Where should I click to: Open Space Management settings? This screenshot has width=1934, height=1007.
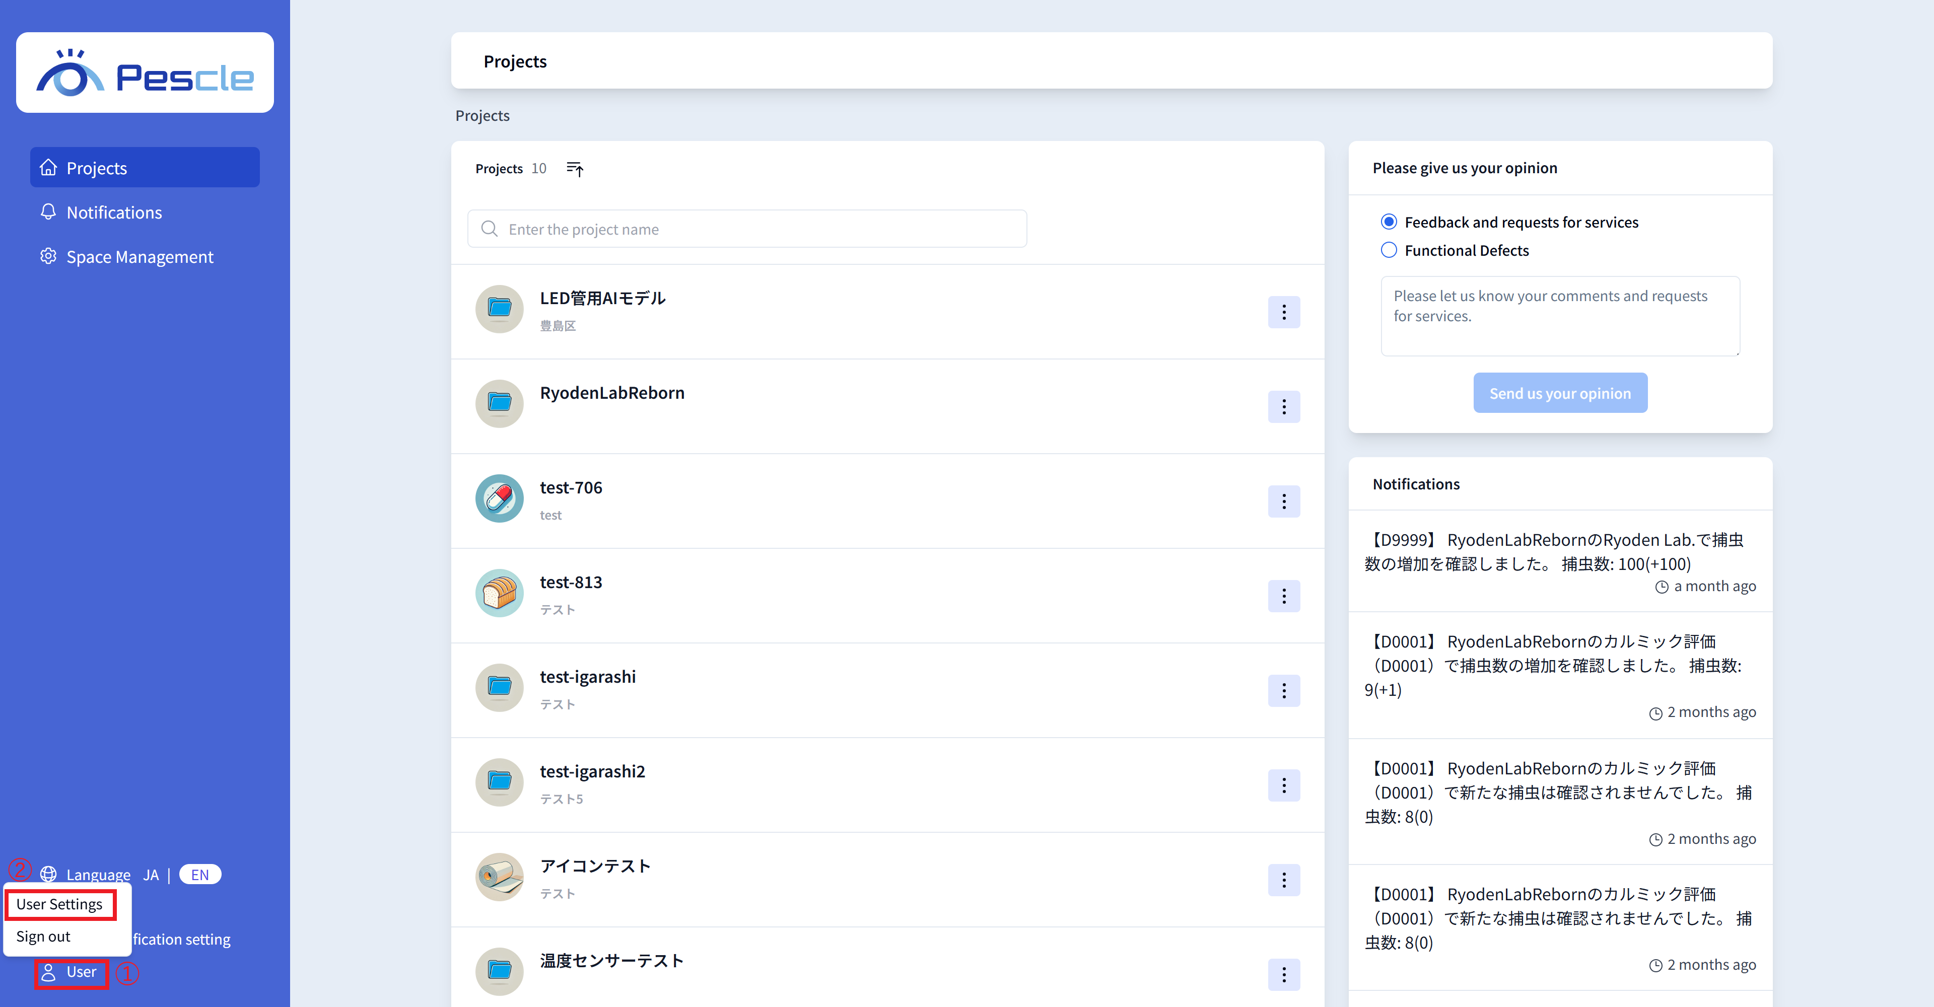tap(139, 257)
